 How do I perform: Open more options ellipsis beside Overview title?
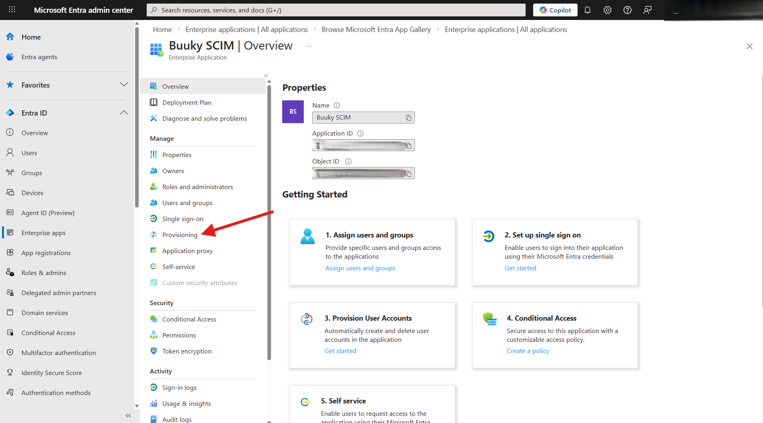308,46
